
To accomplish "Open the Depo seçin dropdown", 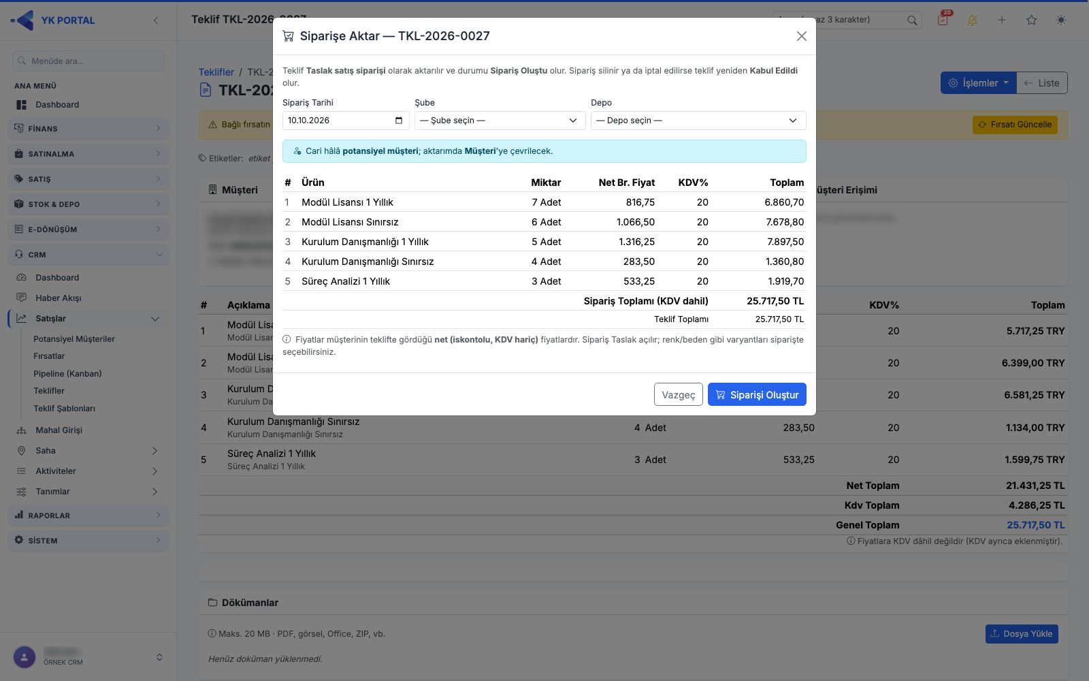I will point(698,121).
